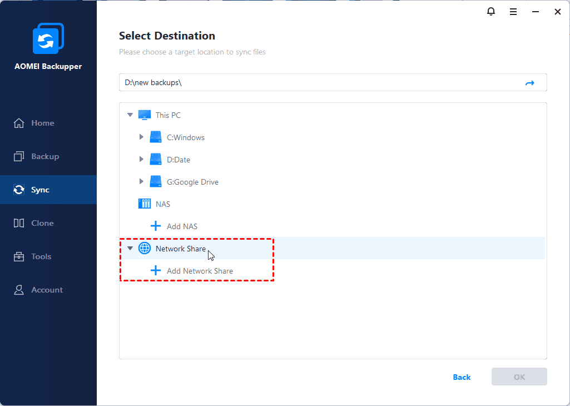This screenshot has width=570, height=406.
Task: Click the AOMEI Backupper logo
Action: 48,39
